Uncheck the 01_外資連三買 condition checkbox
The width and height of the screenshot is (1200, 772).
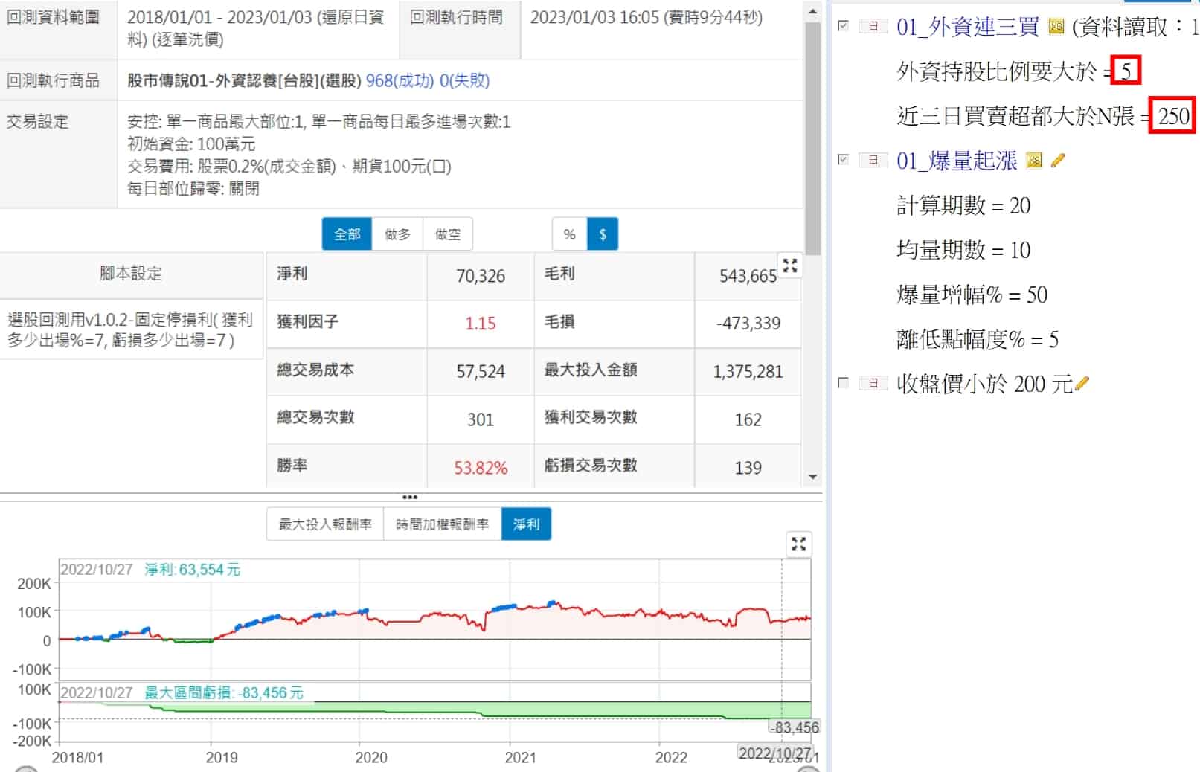(x=843, y=26)
